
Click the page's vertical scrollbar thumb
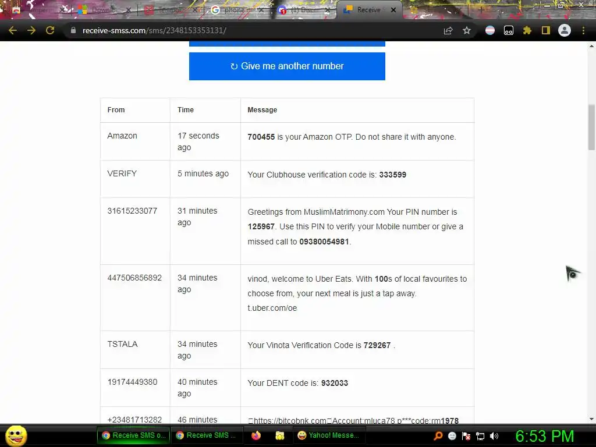(591, 127)
